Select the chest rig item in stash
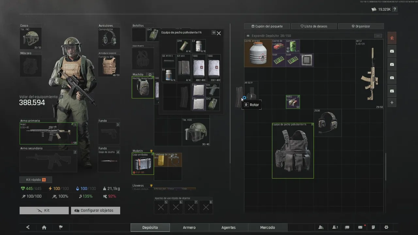Viewport: 418px width, 235px height. coord(293,151)
